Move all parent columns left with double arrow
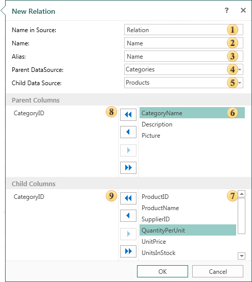This screenshot has width=252, height=282. coord(128,115)
